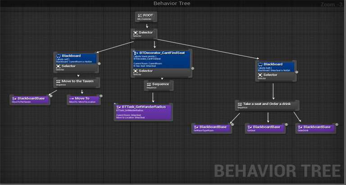Click the OrderDrink BlackboardBase task icon

[x=300, y=127]
